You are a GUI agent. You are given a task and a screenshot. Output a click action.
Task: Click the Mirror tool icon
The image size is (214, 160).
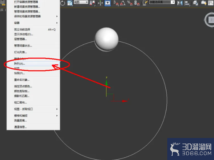coord(180,3)
